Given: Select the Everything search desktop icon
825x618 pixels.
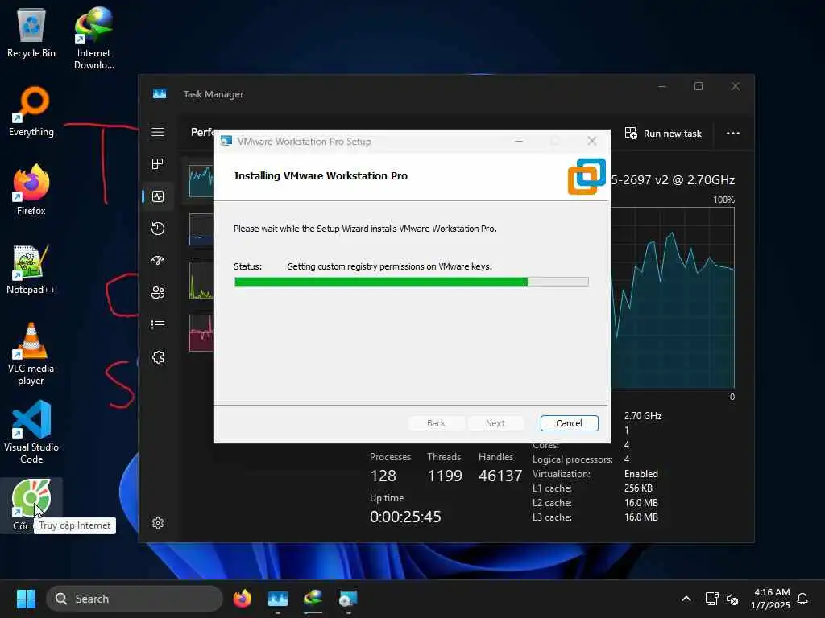Looking at the screenshot, I should (x=31, y=112).
